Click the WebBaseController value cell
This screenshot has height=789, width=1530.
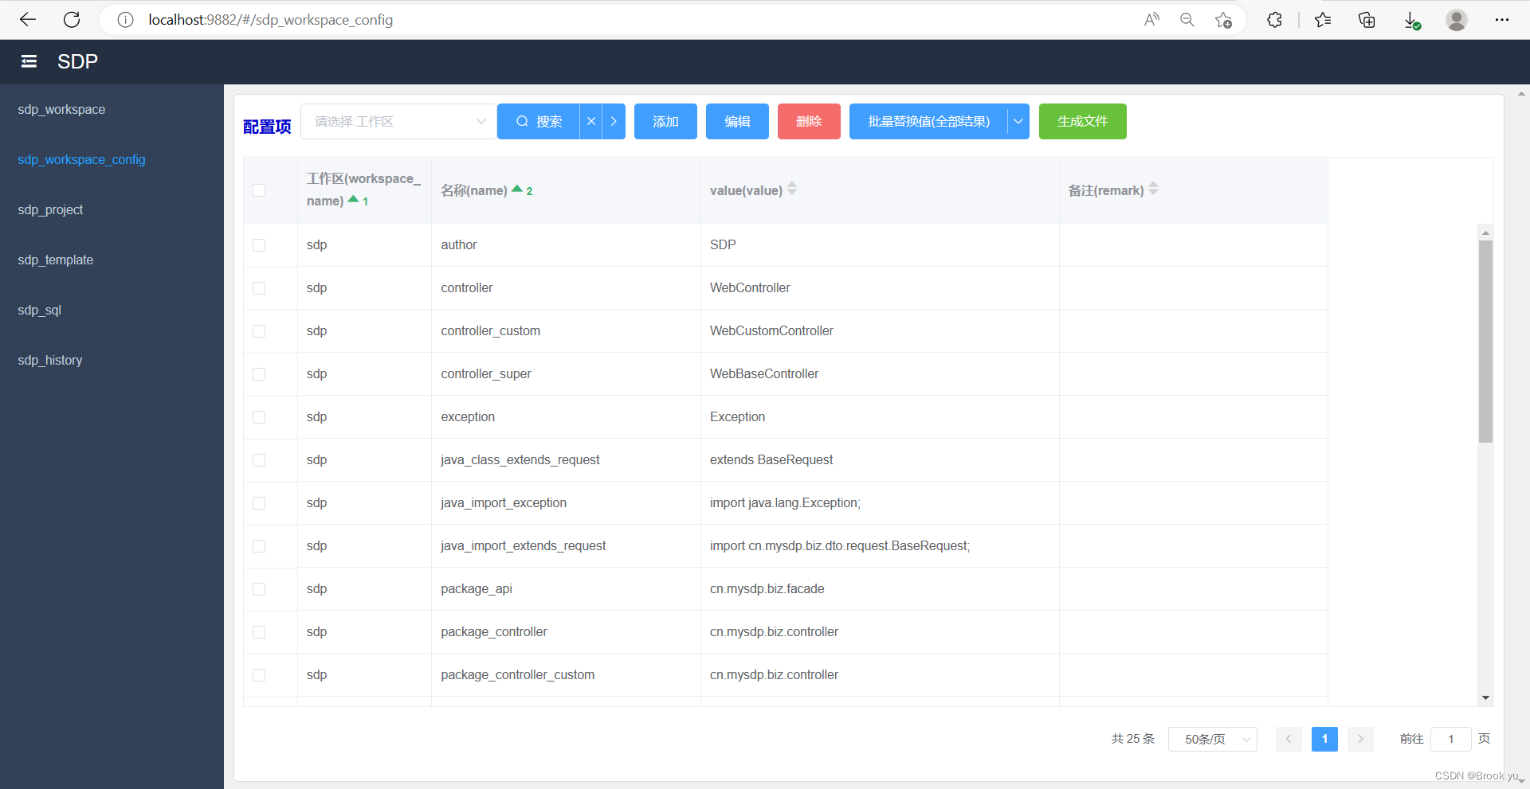click(x=880, y=374)
